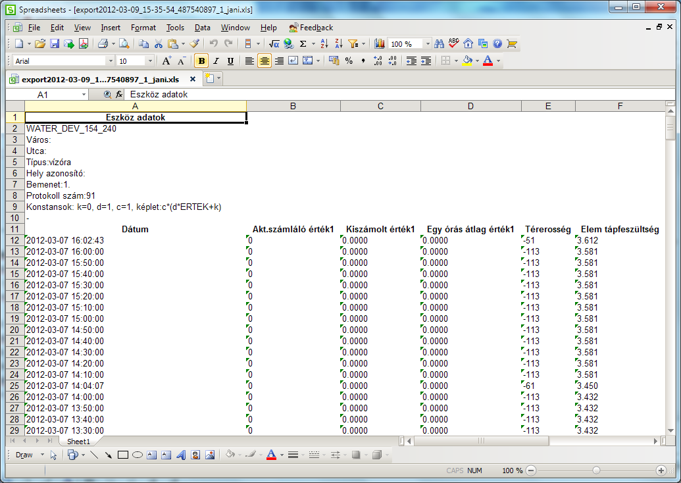The width and height of the screenshot is (681, 483).
Task: Insert a picture from file icon
Action: tap(210, 455)
